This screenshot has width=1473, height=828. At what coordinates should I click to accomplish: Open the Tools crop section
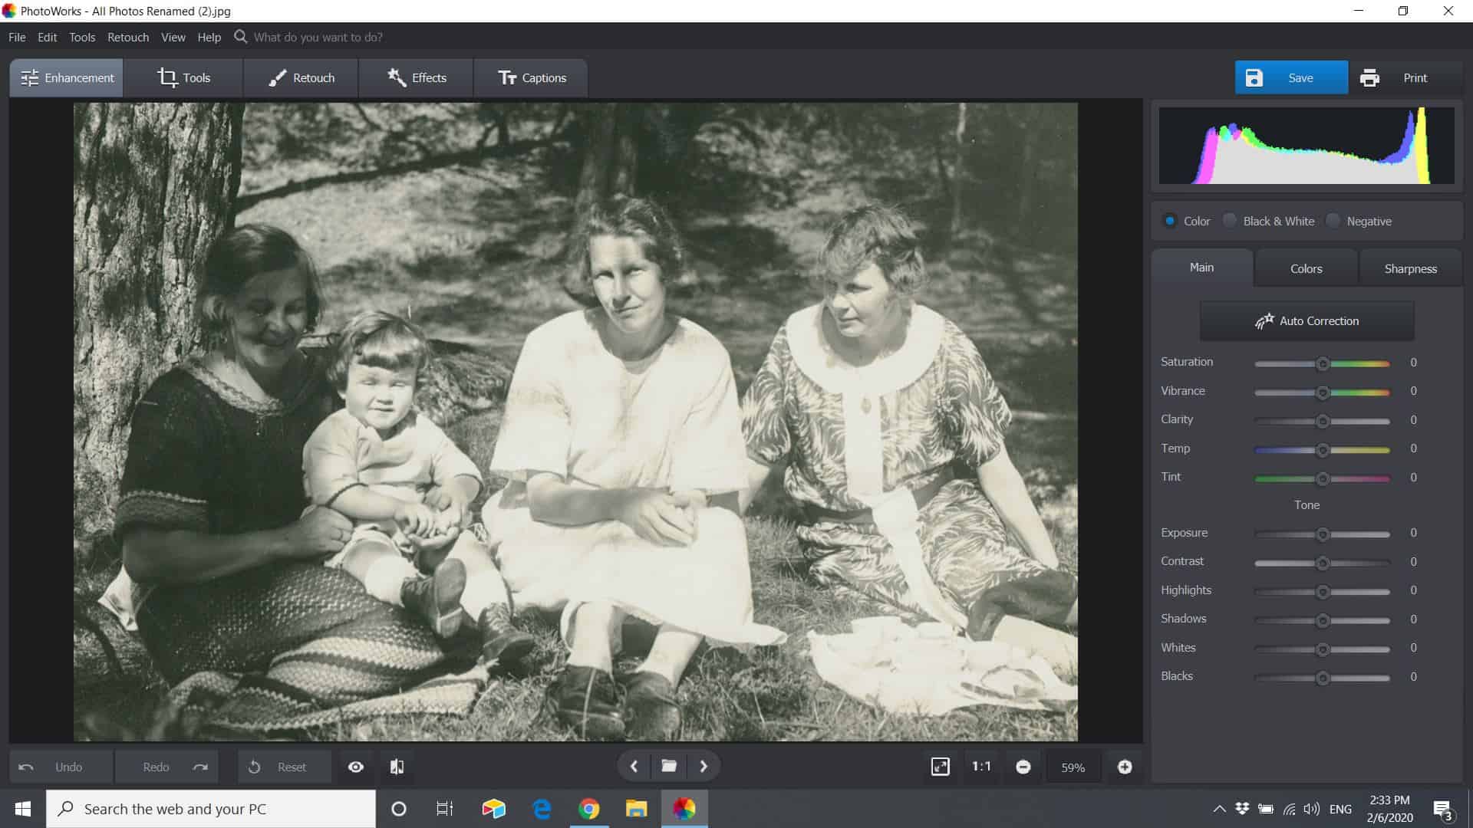point(183,77)
